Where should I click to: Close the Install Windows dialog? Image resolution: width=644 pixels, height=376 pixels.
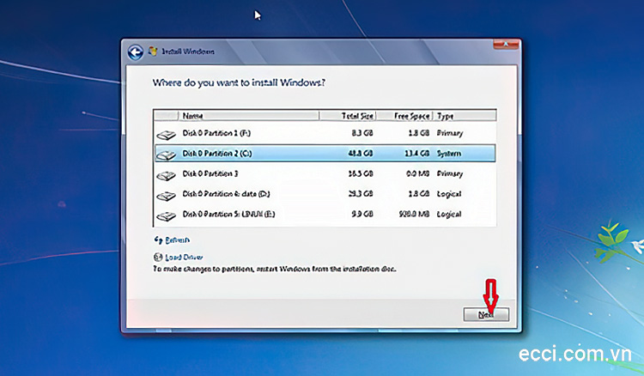[x=506, y=44]
